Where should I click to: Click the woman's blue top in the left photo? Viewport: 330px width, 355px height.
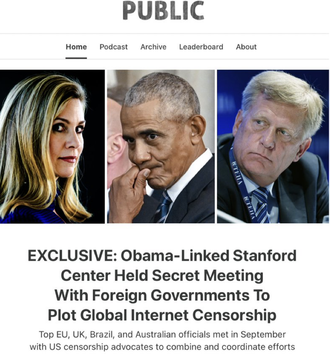(29, 213)
